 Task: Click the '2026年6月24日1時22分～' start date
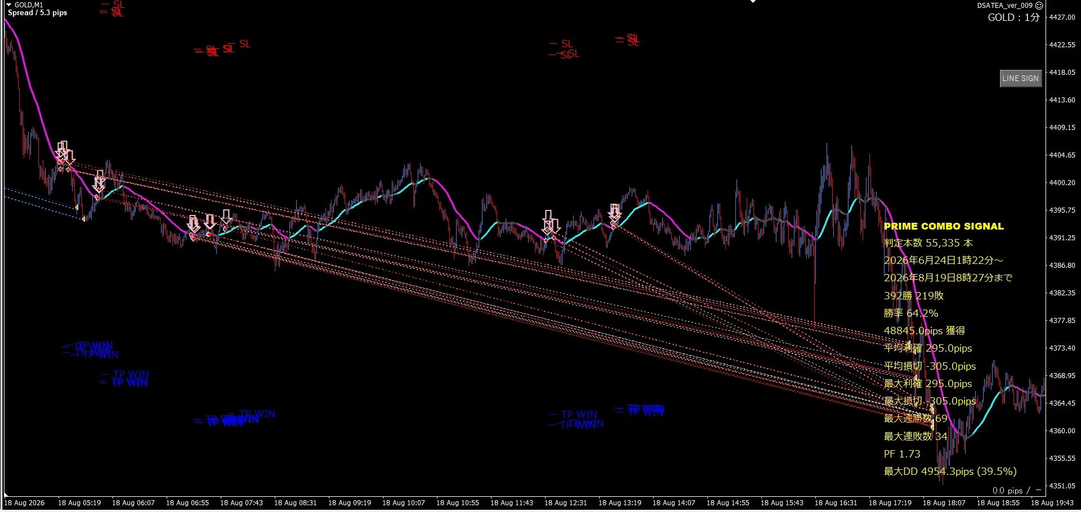coord(944,261)
